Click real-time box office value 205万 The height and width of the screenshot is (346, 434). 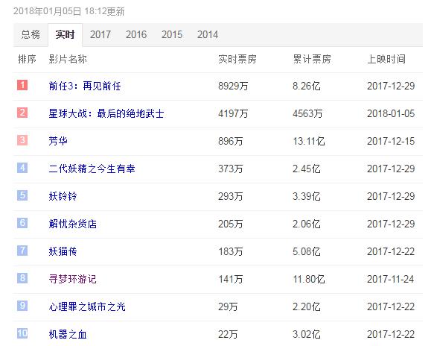(x=231, y=224)
